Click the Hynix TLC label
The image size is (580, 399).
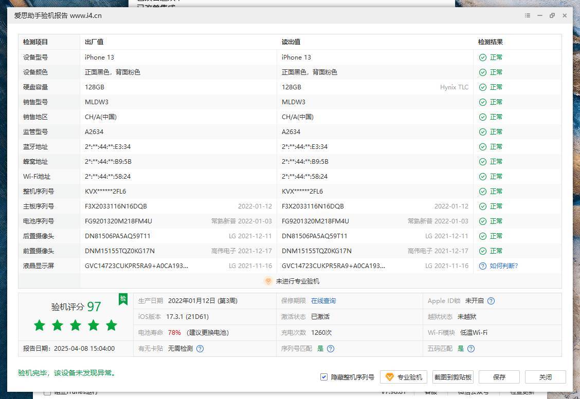(454, 87)
